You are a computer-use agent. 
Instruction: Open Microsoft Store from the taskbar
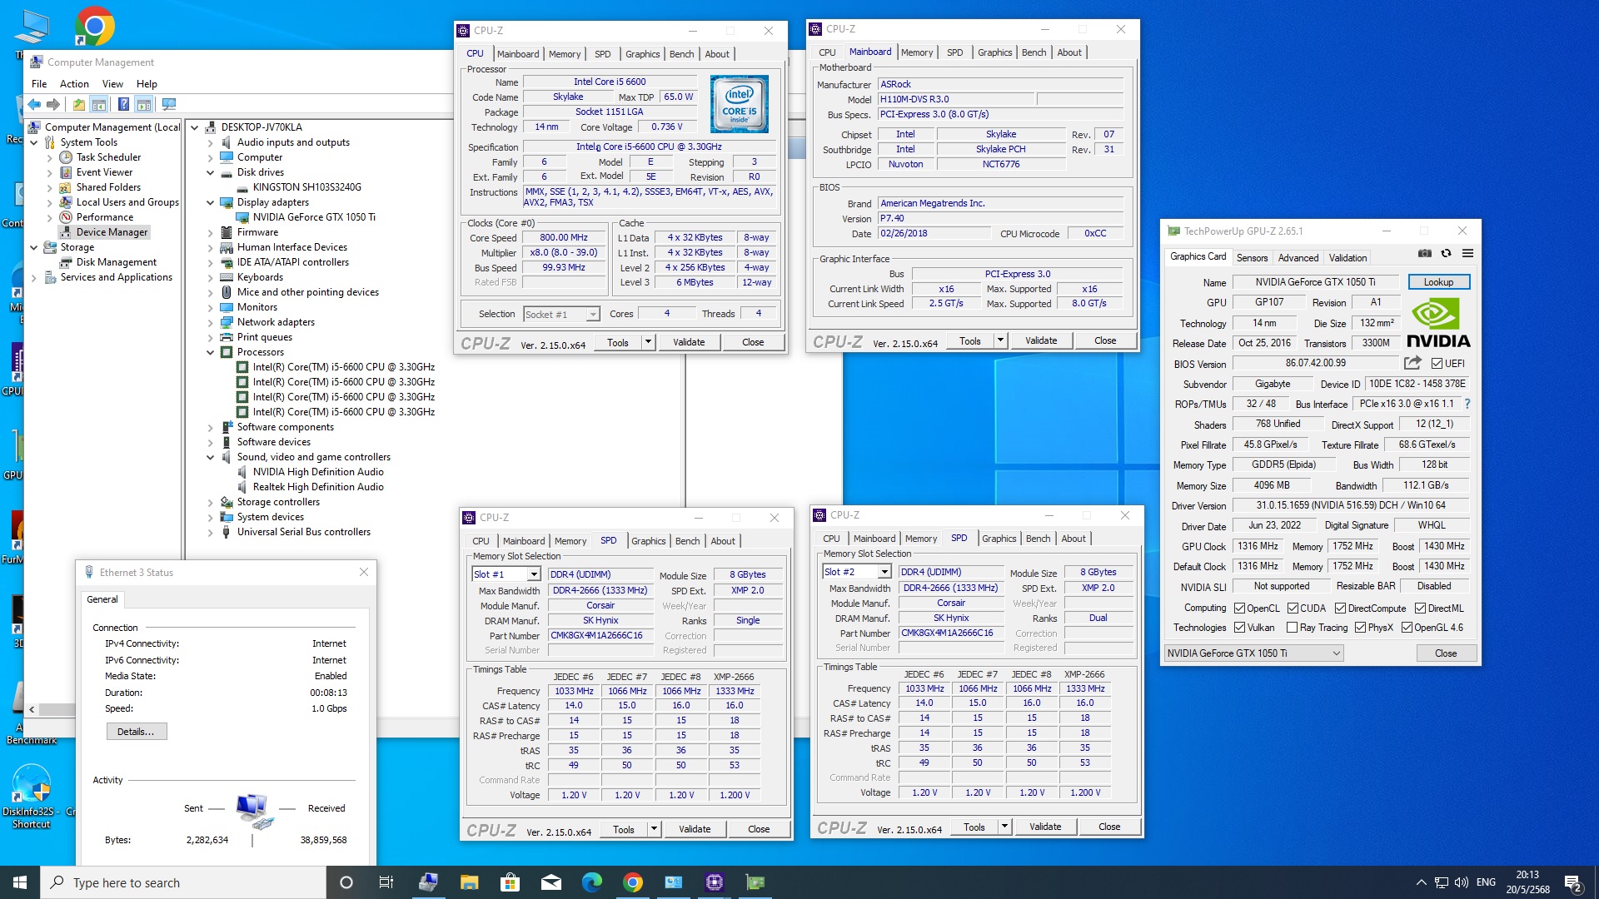pyautogui.click(x=510, y=882)
